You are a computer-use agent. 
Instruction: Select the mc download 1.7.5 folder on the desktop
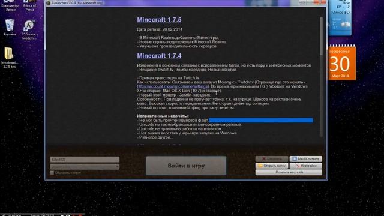(10, 58)
